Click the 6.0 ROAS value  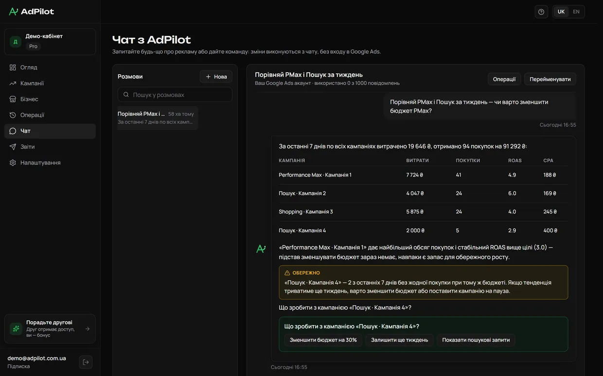512,193
